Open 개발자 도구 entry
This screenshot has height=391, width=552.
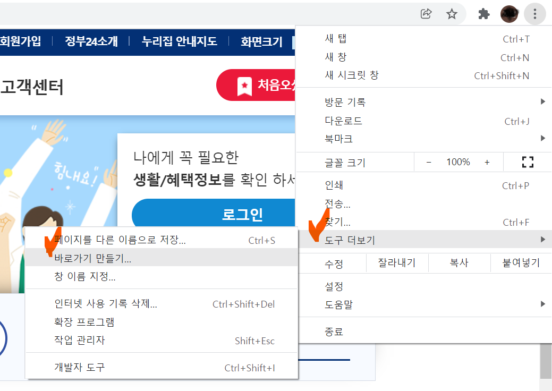(x=162, y=368)
